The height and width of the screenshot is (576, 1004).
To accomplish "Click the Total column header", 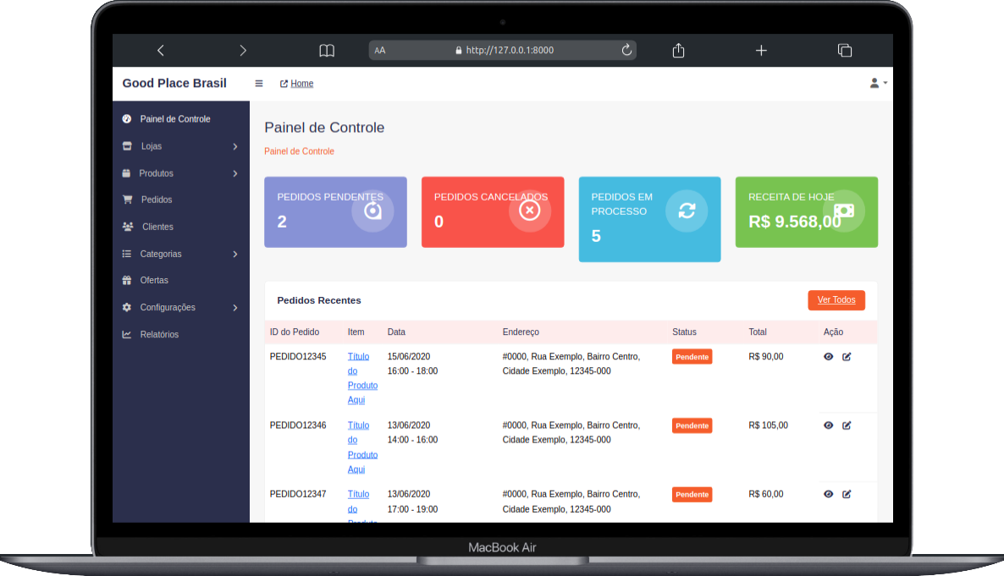I will [758, 332].
